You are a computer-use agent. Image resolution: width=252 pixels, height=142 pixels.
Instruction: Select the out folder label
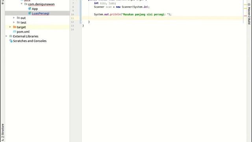pos(23,18)
